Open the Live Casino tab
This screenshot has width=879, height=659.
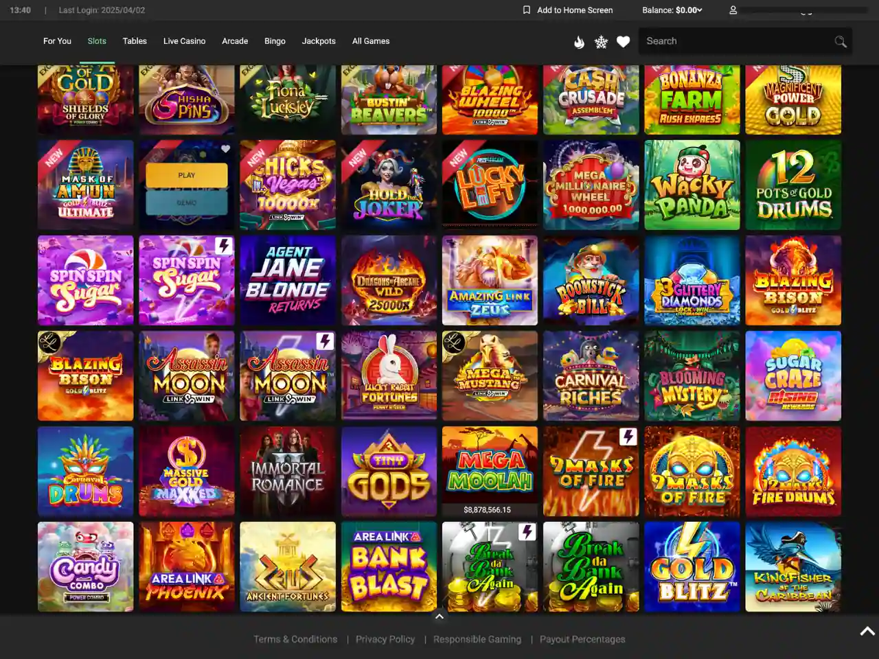click(184, 41)
